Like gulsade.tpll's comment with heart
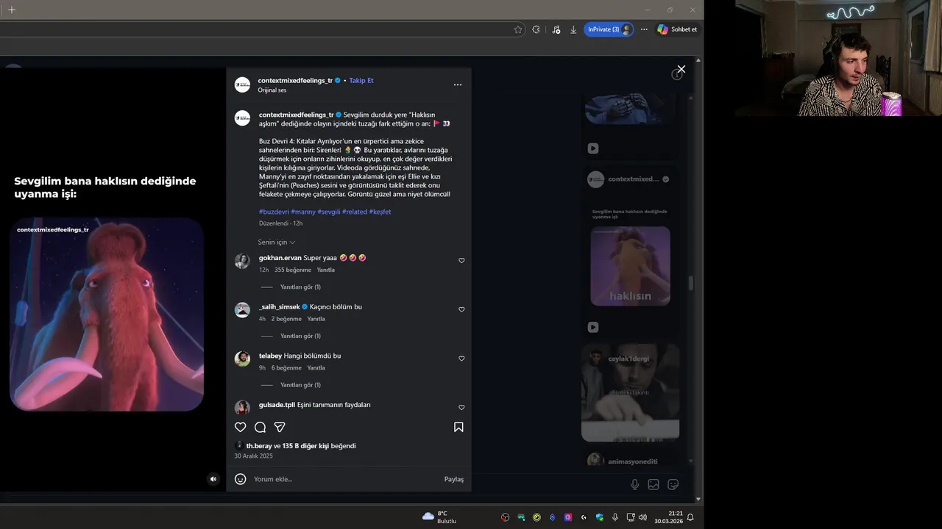This screenshot has width=942, height=529. click(461, 408)
